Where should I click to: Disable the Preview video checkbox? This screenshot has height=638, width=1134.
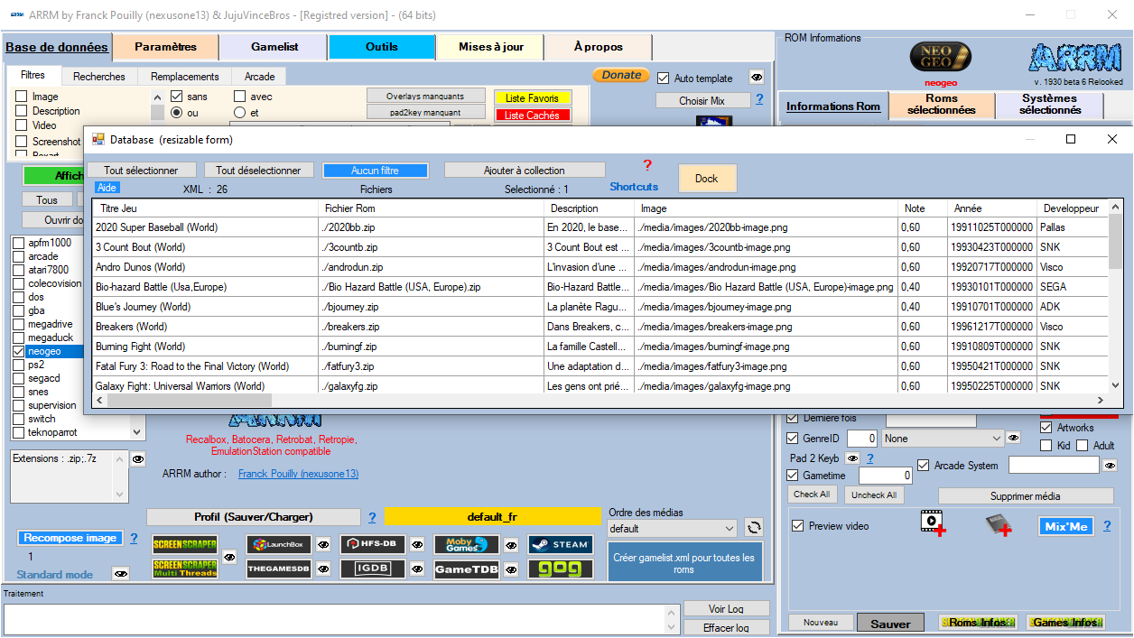(797, 526)
